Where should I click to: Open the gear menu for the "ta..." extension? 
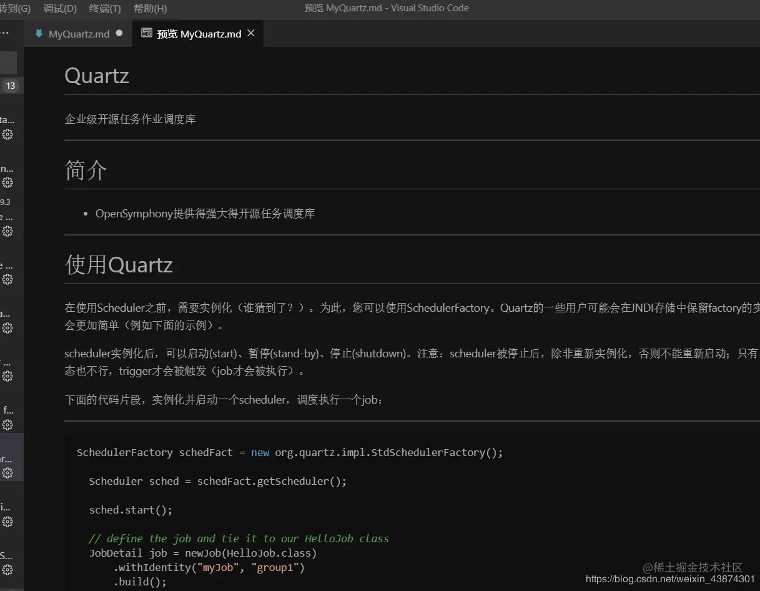point(7,134)
